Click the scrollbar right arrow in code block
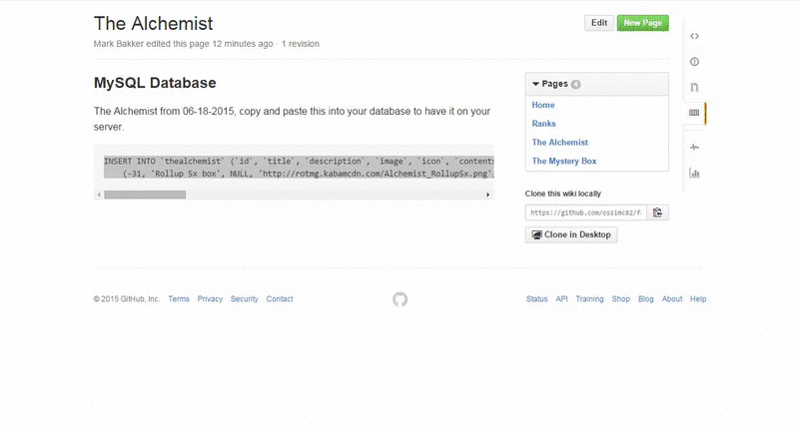 (x=487, y=195)
